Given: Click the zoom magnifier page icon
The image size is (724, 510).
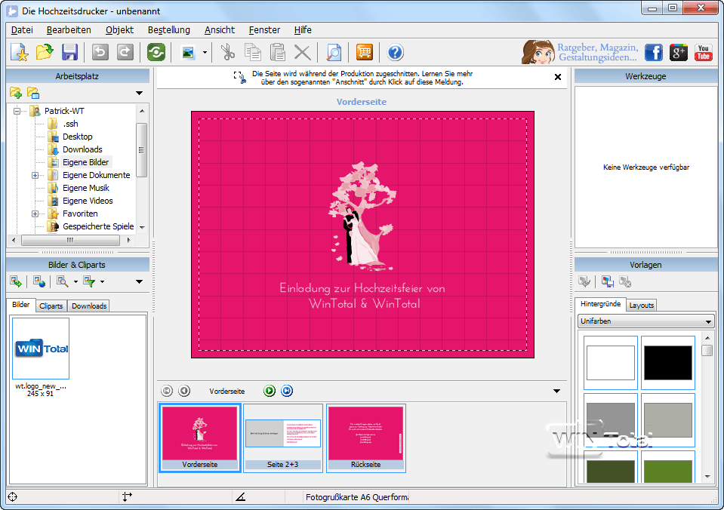Looking at the screenshot, I should pyautogui.click(x=333, y=52).
